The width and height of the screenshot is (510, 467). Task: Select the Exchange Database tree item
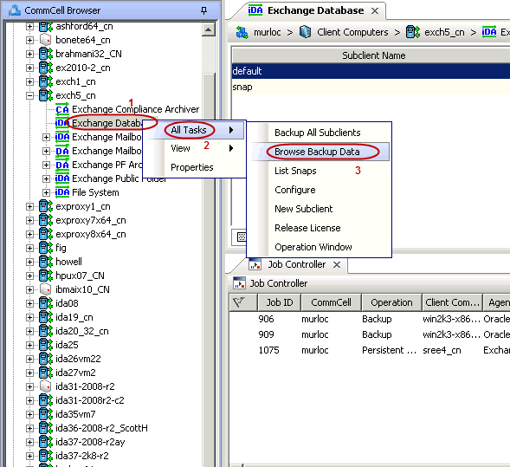point(107,123)
